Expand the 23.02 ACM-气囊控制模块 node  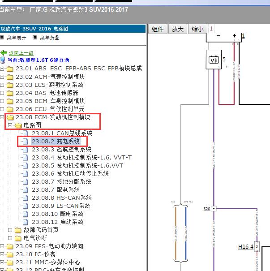click(2, 77)
